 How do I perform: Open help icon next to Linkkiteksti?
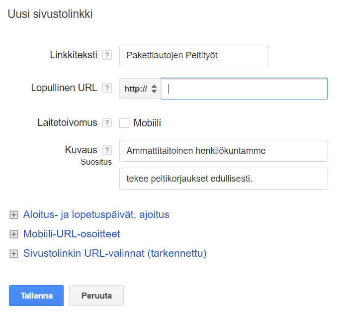(107, 55)
